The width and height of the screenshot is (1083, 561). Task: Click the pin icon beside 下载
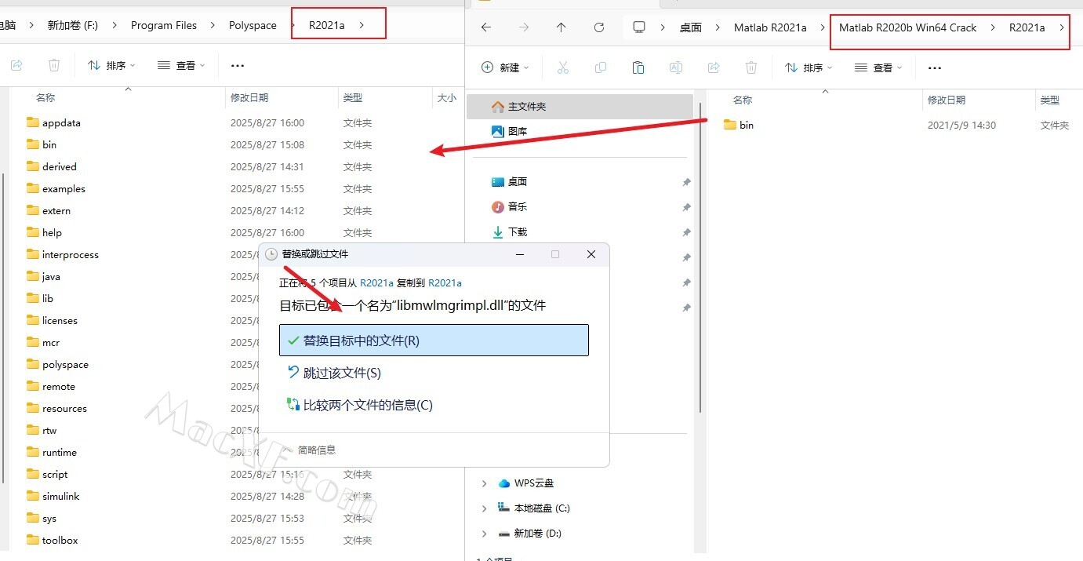686,232
